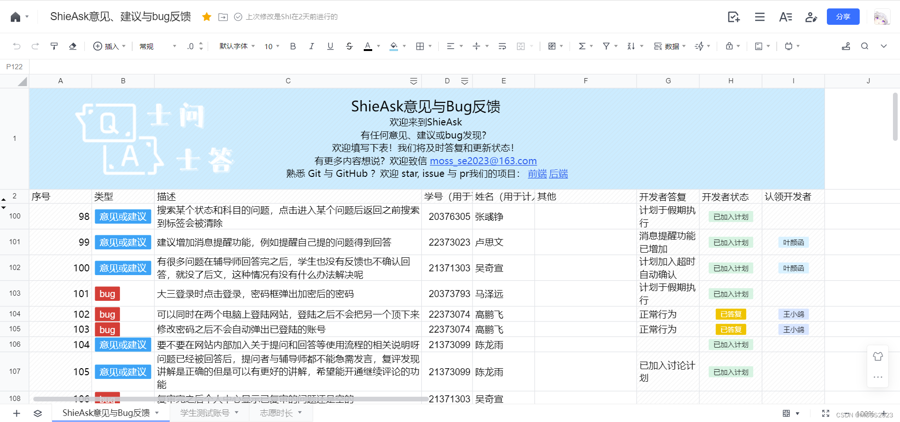Click the sort A-Z icon

[631, 46]
